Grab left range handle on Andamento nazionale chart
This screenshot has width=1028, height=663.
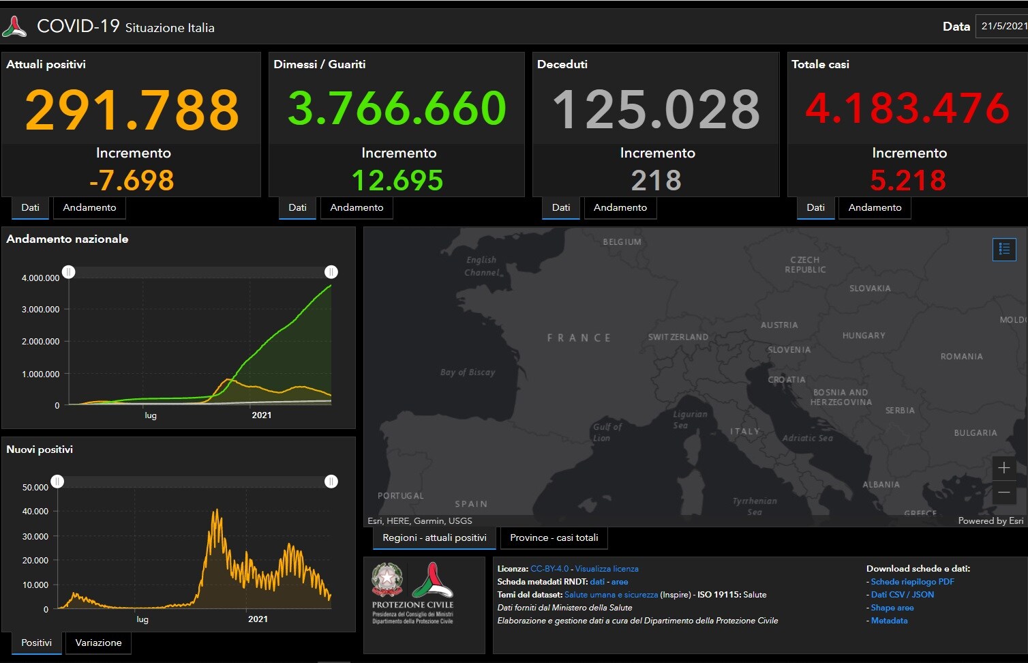[x=69, y=272]
